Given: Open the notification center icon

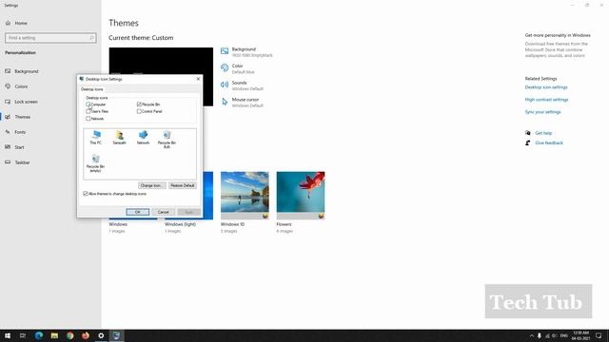Looking at the screenshot, I should point(599,335).
